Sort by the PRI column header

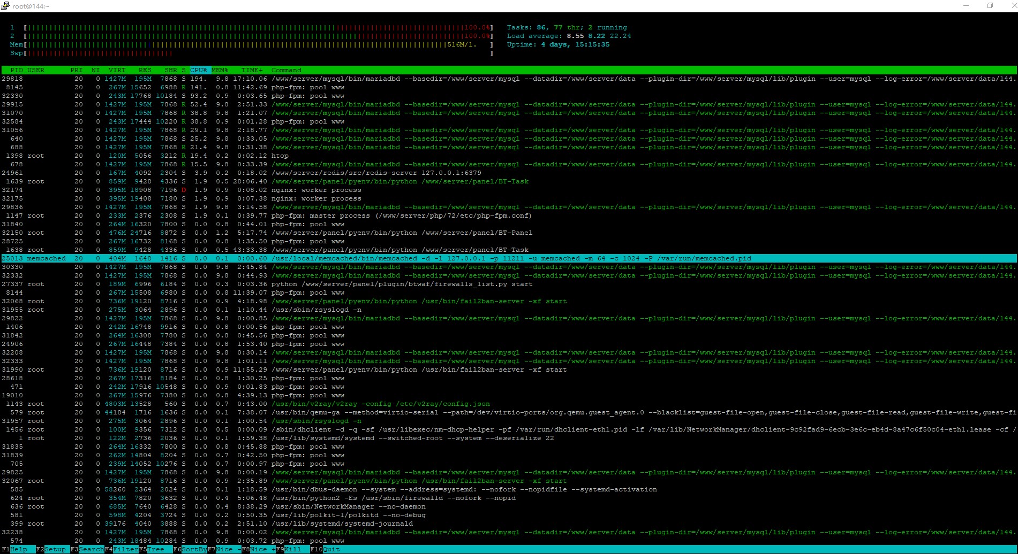77,70
